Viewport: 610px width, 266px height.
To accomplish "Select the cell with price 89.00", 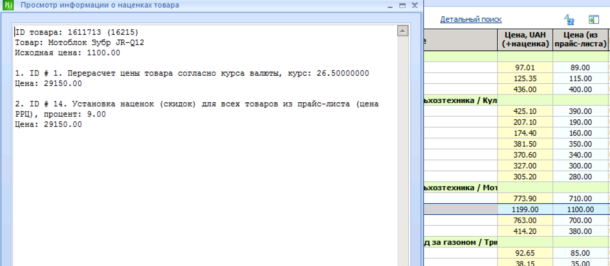I will click(581, 68).
